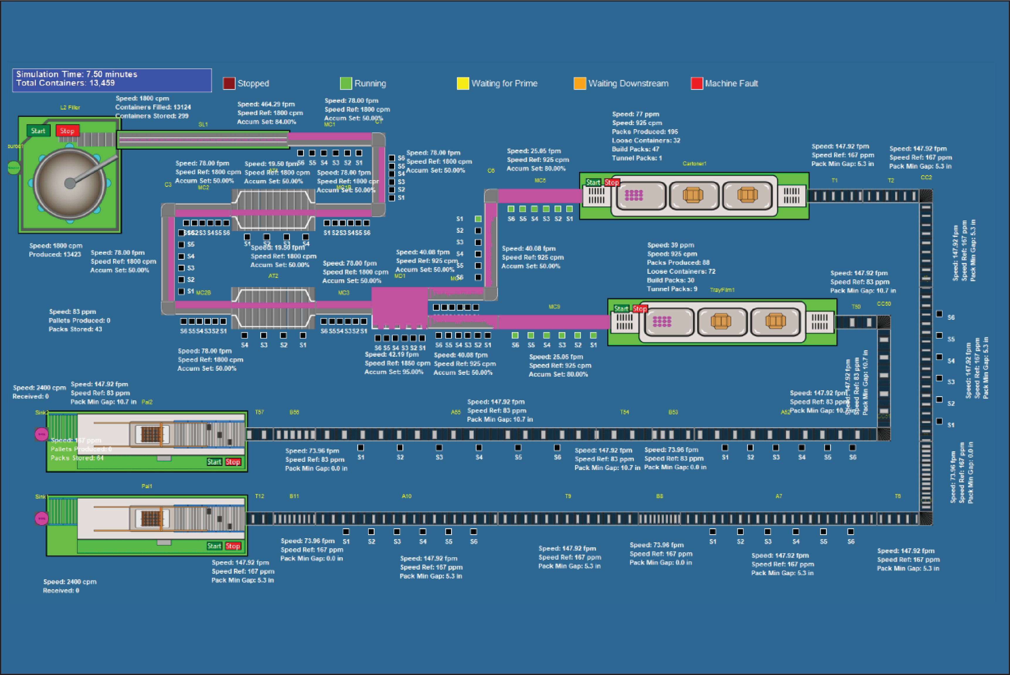This screenshot has height=675, width=1010.
Task: Click the red Stopped legend swatch
Action: (x=229, y=83)
